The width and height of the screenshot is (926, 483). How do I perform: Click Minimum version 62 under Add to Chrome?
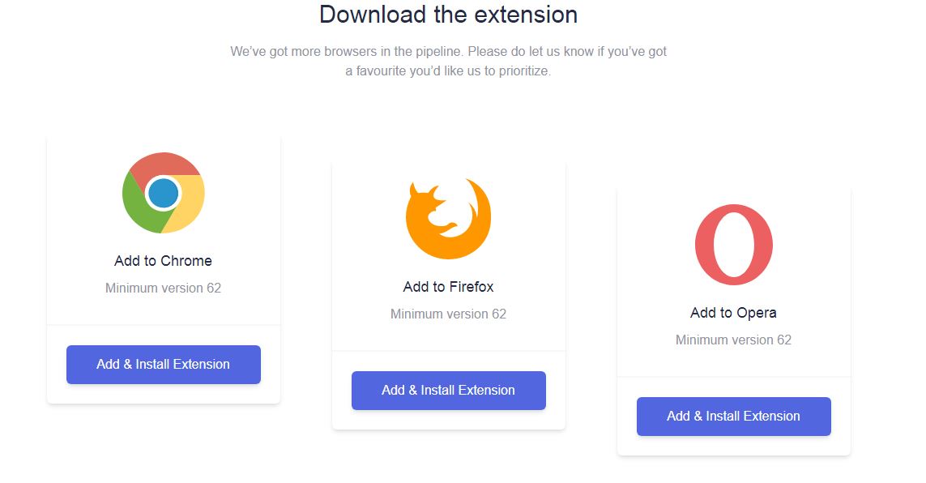163,288
